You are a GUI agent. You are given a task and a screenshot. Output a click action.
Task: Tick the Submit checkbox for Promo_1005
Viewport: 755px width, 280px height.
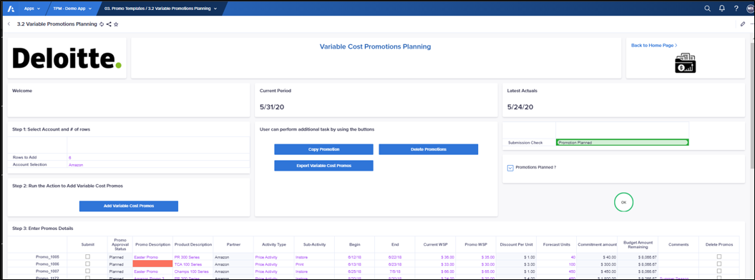pos(87,257)
